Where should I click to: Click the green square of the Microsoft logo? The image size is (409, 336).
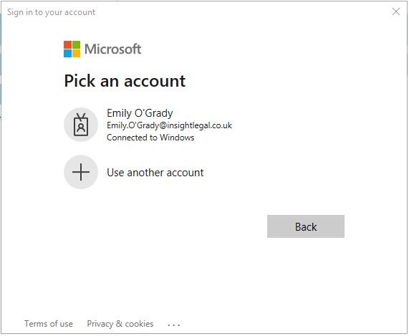coord(76,44)
